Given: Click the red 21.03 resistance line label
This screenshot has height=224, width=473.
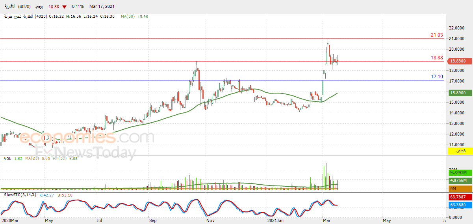Looking at the screenshot, I should tap(437, 35).
